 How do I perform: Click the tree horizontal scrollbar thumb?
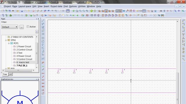(18, 70)
